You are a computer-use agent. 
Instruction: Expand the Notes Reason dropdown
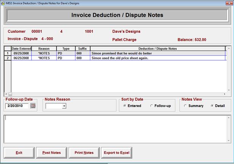(64, 106)
